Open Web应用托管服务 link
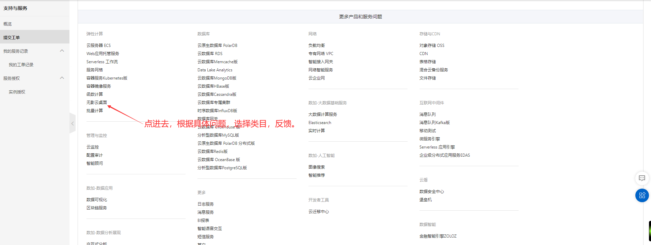Image resolution: width=651 pixels, height=245 pixels. pyautogui.click(x=103, y=53)
